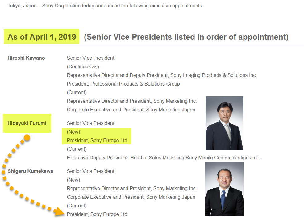
Task: Click the orange arrowhead pointing to Sony Europe
Action: tap(59, 211)
